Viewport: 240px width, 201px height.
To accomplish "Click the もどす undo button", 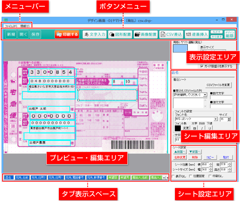I will coord(217,32).
